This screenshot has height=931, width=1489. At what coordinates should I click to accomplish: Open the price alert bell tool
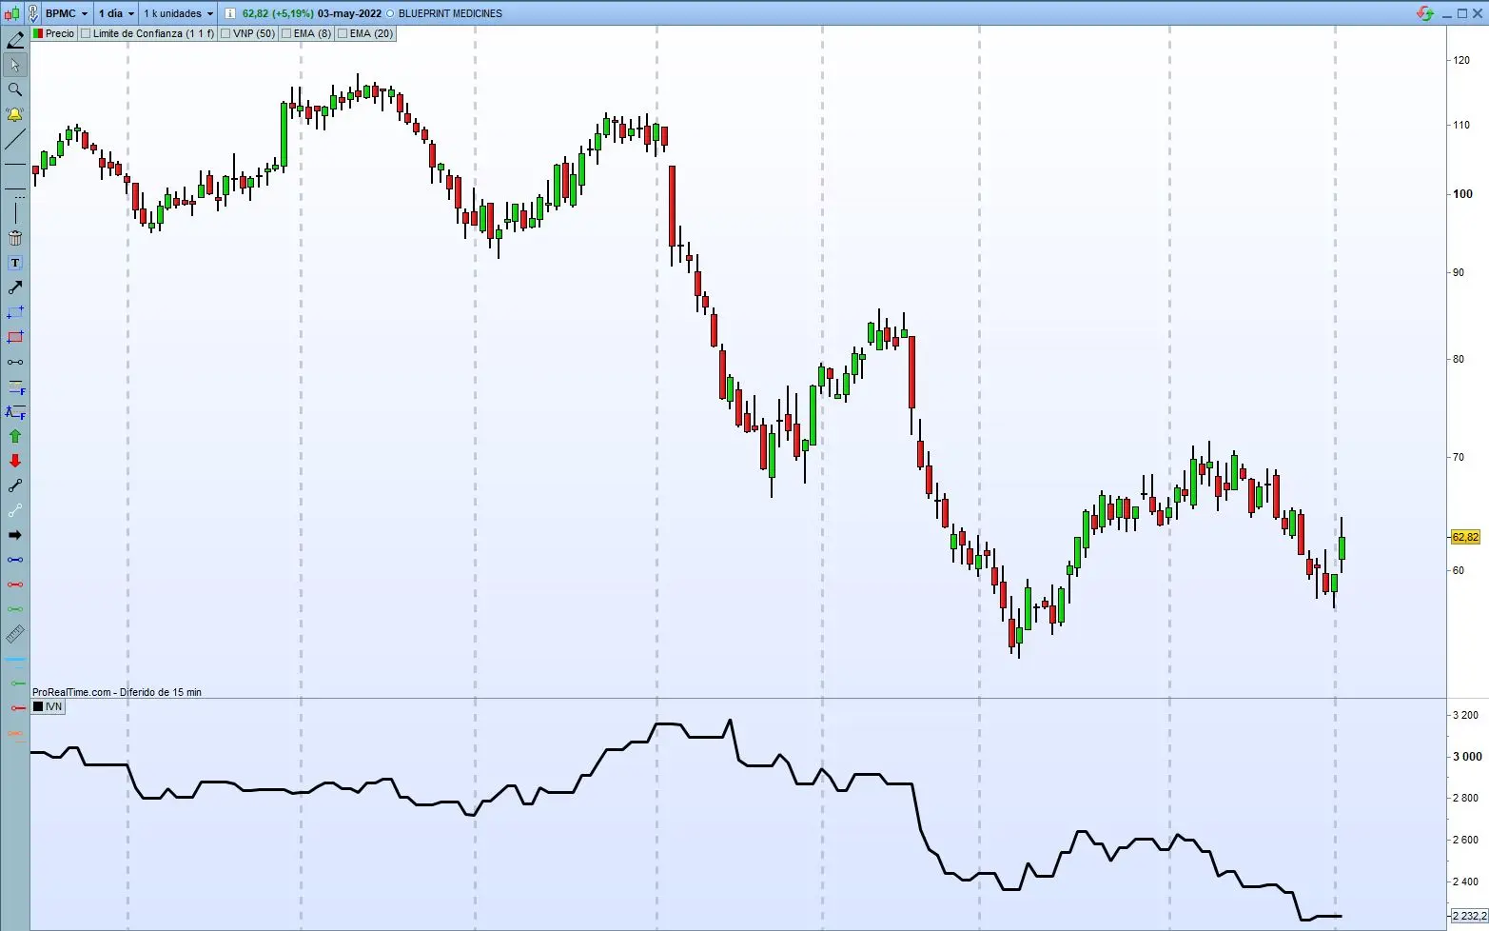click(14, 115)
